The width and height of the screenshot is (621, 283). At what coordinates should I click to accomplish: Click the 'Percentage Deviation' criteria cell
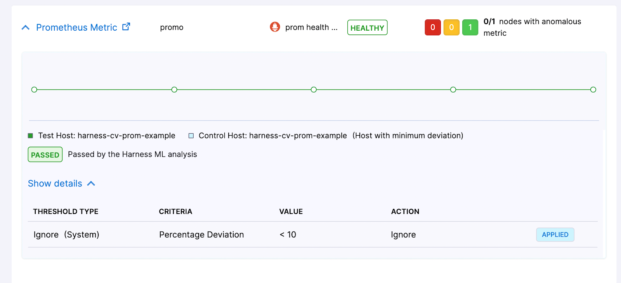201,235
